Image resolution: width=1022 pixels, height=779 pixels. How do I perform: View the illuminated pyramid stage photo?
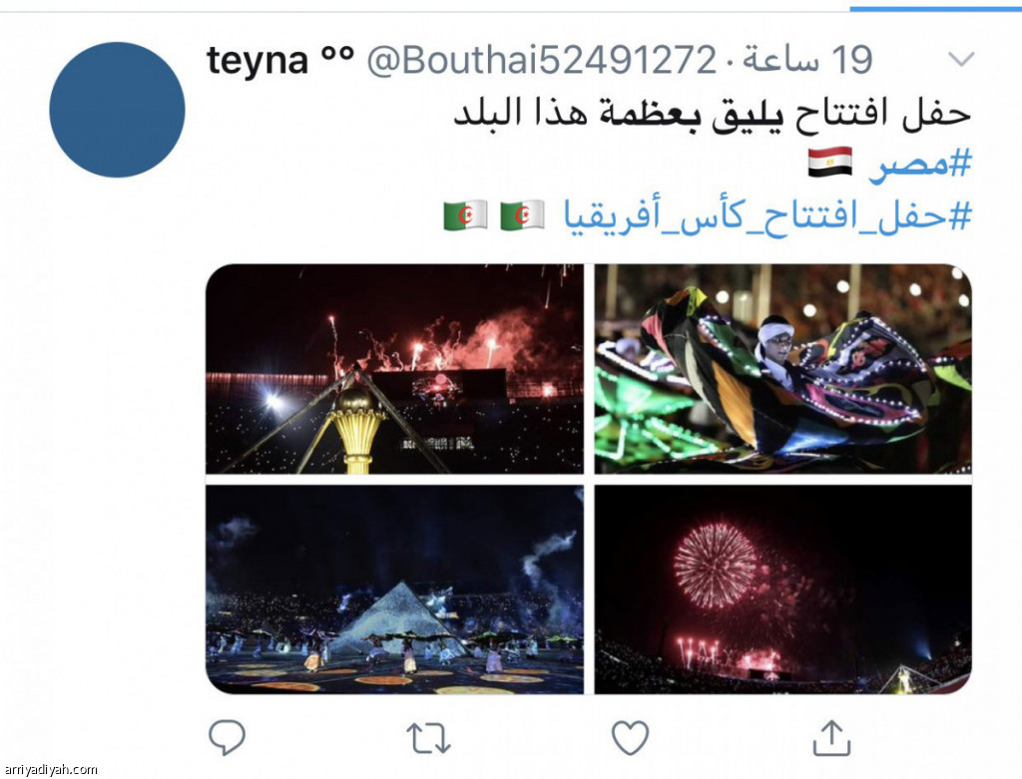coord(395,589)
